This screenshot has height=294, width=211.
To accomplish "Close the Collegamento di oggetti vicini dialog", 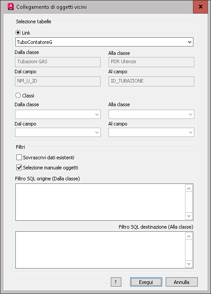I will [200, 7].
